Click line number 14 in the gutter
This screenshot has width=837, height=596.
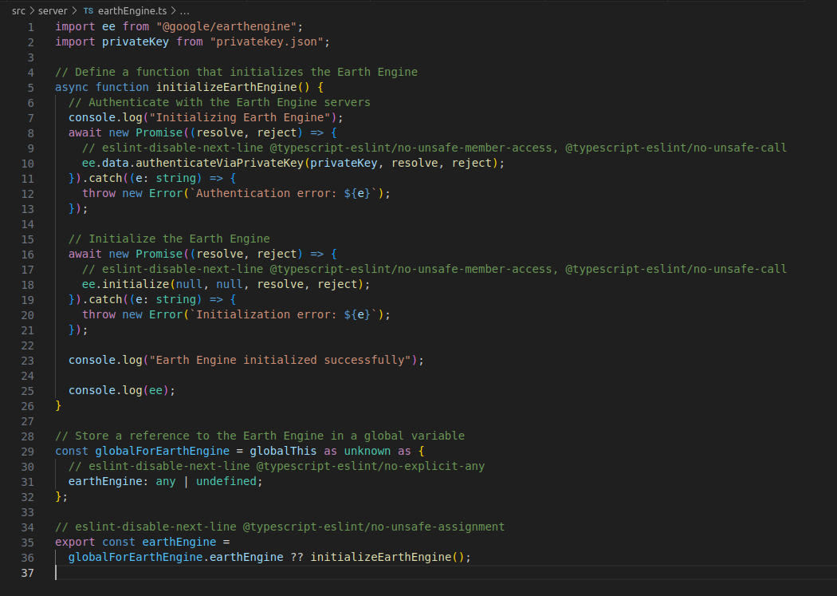pyautogui.click(x=28, y=224)
